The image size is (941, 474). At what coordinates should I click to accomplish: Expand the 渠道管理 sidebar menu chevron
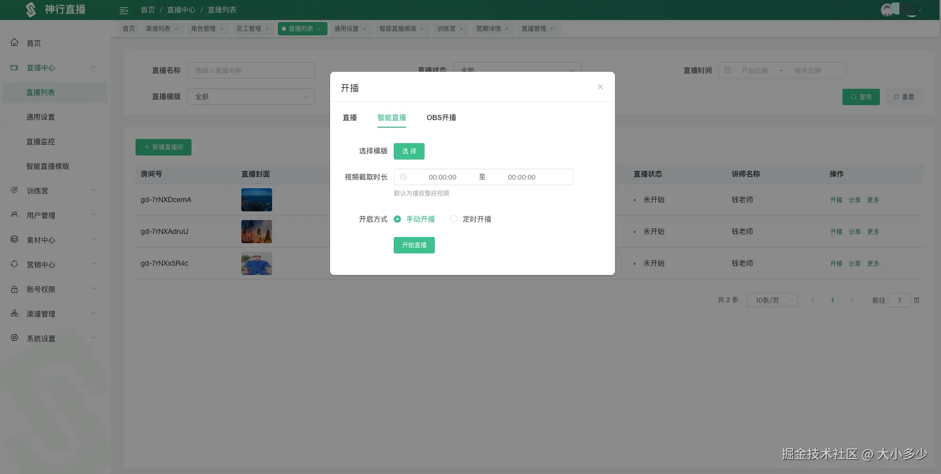click(x=93, y=313)
